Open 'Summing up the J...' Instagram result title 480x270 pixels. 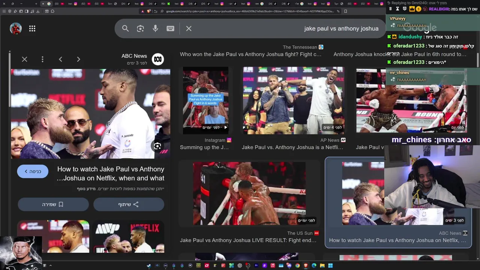[x=204, y=147]
